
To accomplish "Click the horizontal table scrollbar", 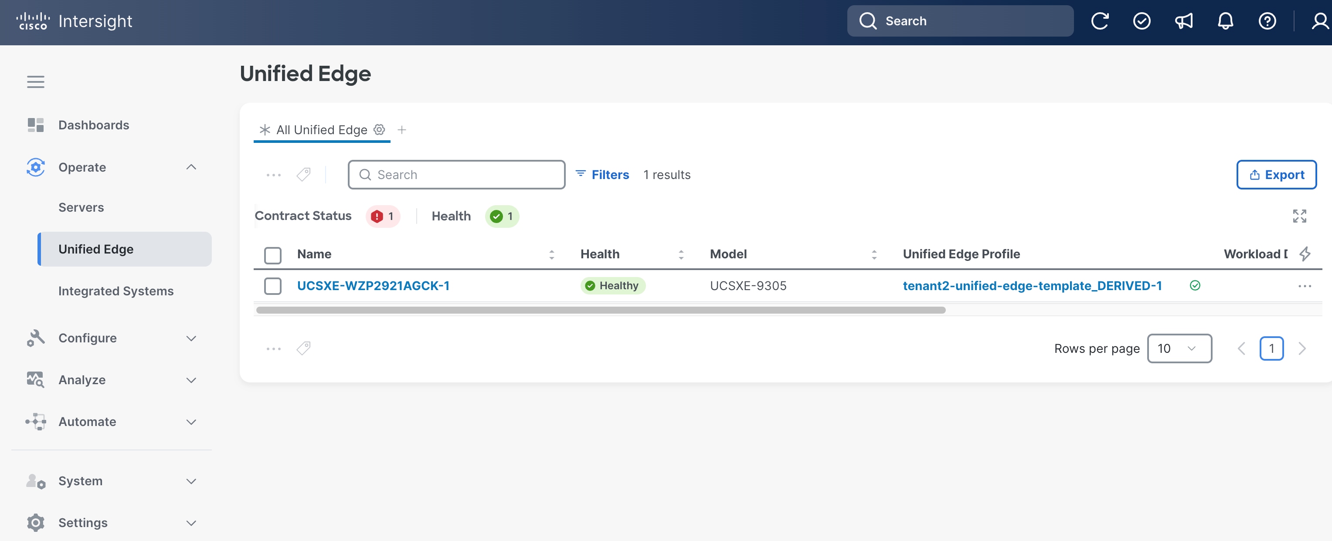I will click(x=601, y=310).
